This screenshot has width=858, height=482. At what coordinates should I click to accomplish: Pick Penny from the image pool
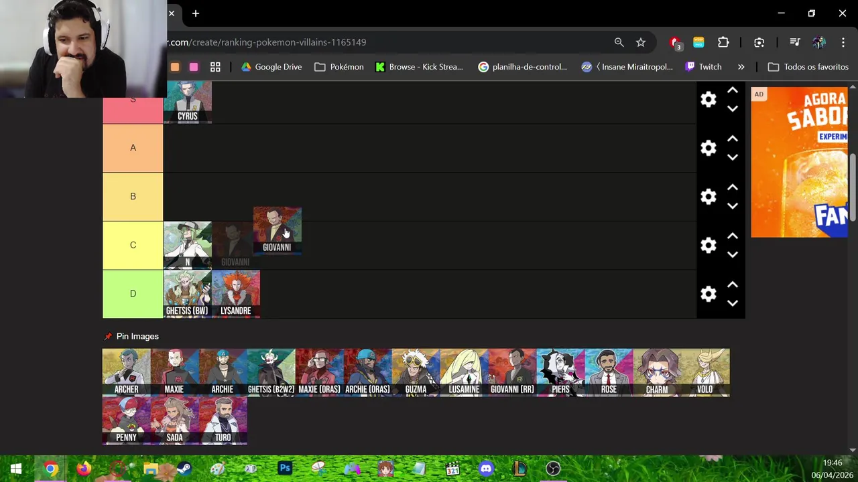coord(127,421)
